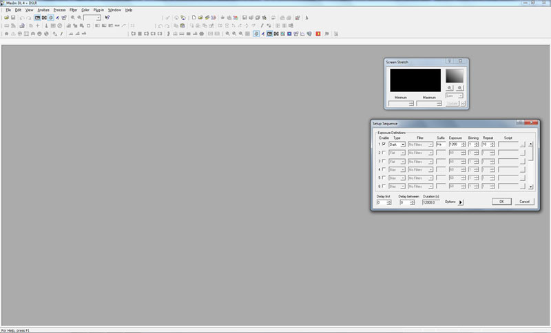Click the context help arrow icon

[x=107, y=17]
